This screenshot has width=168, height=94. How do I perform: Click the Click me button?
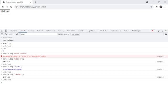click(x=5, y=11)
